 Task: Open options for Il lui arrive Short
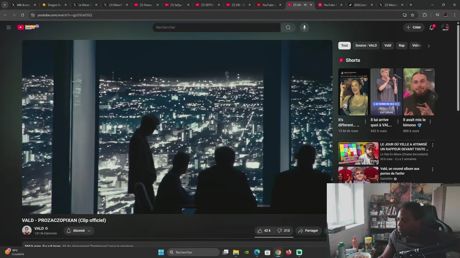398,122
